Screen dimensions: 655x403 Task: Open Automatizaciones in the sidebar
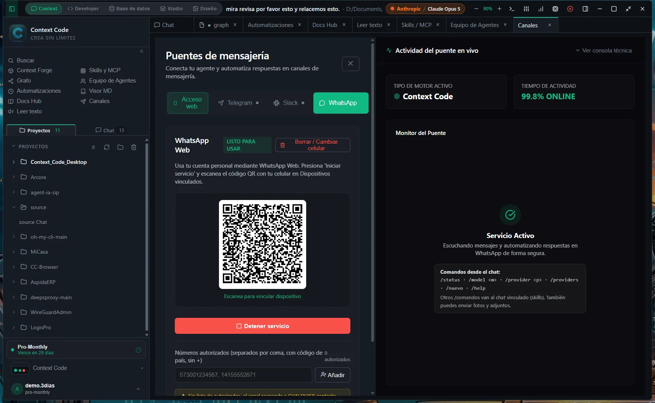point(34,91)
